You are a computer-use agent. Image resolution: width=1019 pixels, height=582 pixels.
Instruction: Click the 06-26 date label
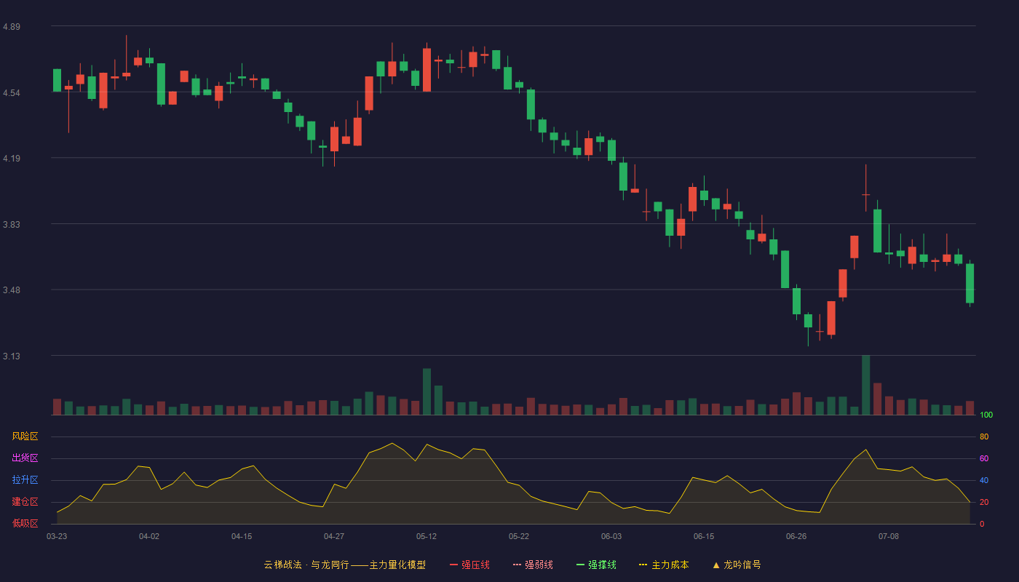[x=796, y=536]
